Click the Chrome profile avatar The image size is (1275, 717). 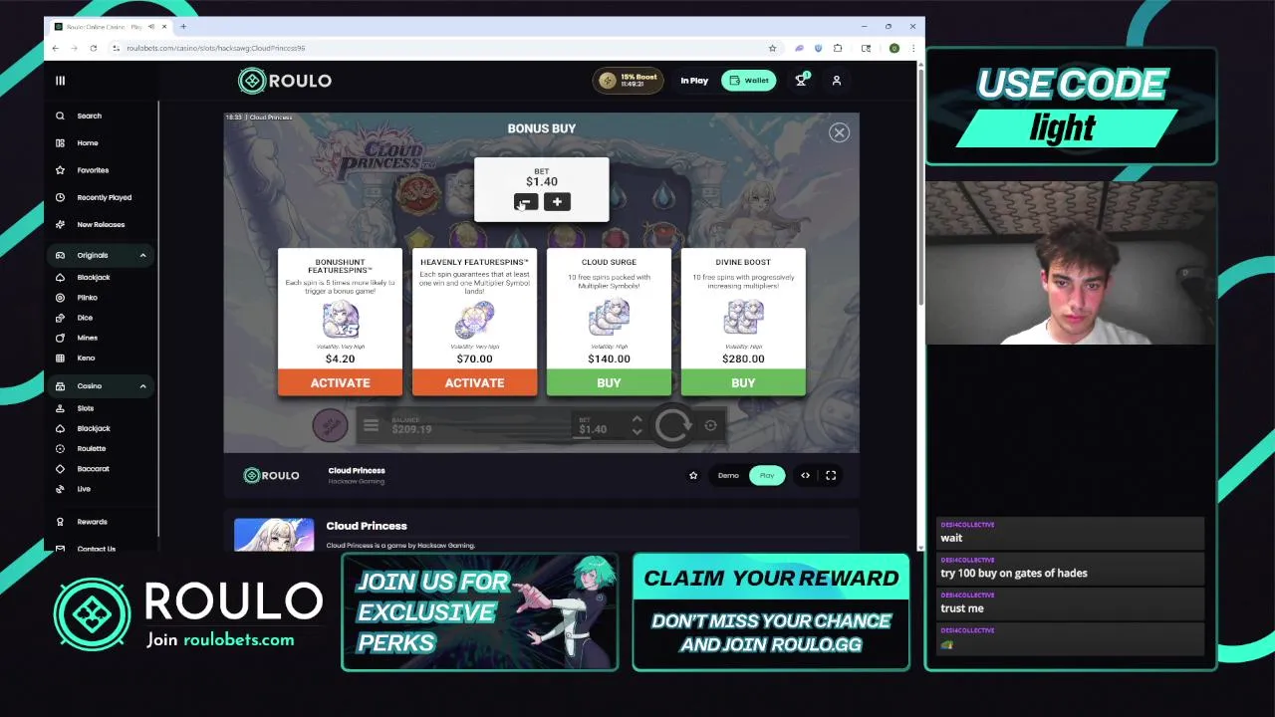point(894,48)
